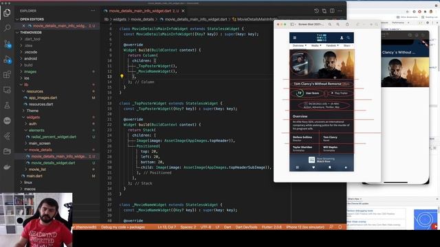Toggle the Preview window sidebar button
The width and height of the screenshot is (440, 247).
click(292, 25)
